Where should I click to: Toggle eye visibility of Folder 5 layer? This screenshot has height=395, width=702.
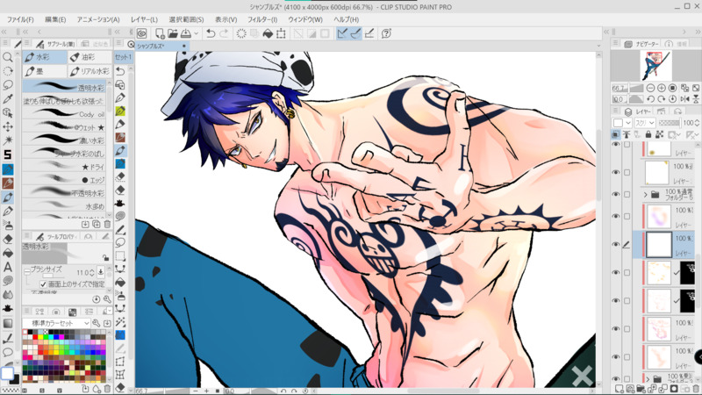pos(616,194)
